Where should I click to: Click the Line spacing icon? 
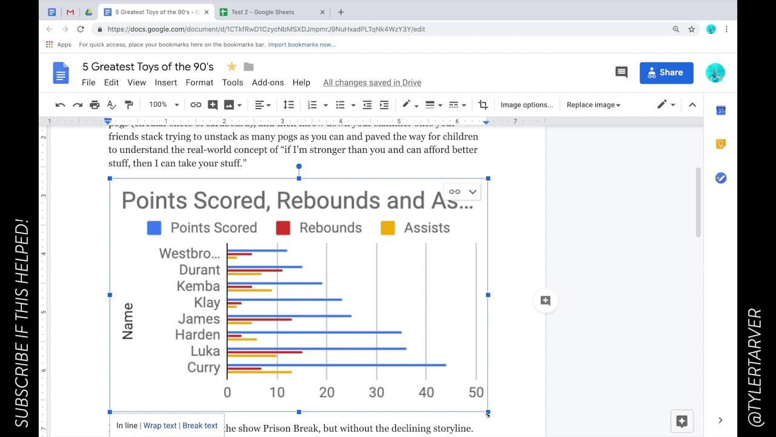289,105
